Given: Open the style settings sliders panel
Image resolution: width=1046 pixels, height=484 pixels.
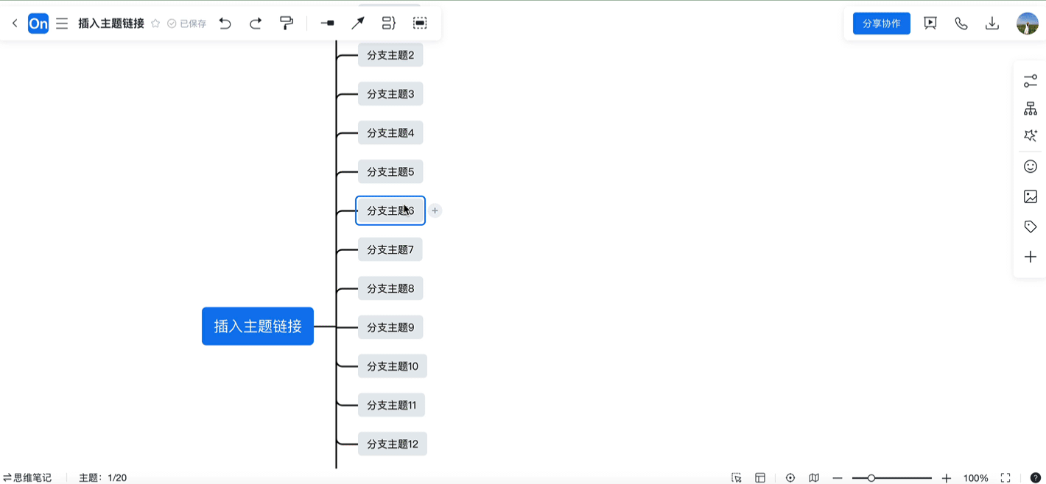Looking at the screenshot, I should (1031, 82).
